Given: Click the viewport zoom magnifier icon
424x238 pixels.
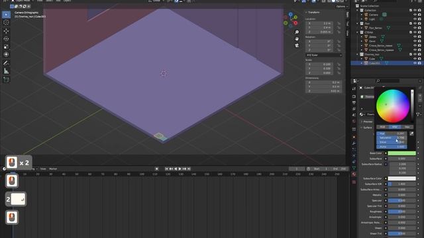Looking at the screenshot, I should pyautogui.click(x=297, y=32).
